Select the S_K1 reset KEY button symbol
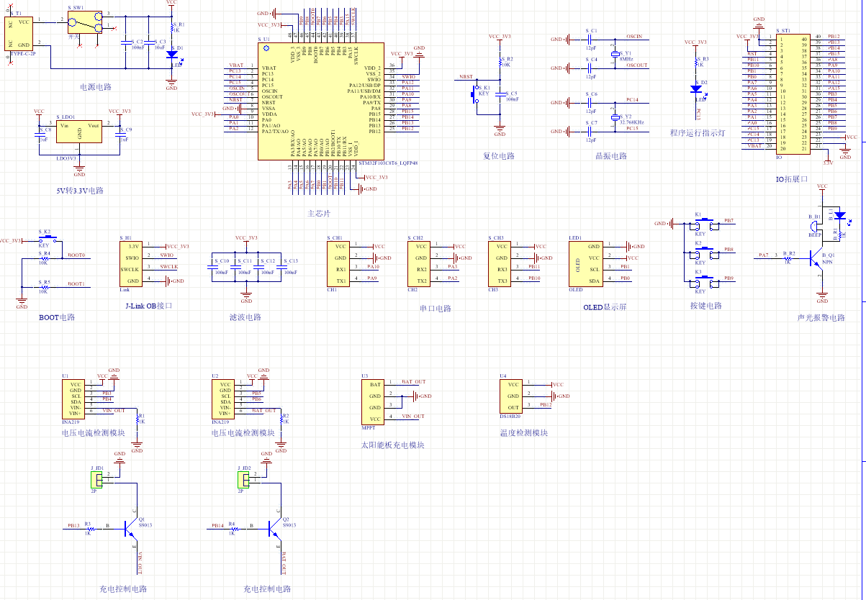866x600 pixels. (477, 94)
